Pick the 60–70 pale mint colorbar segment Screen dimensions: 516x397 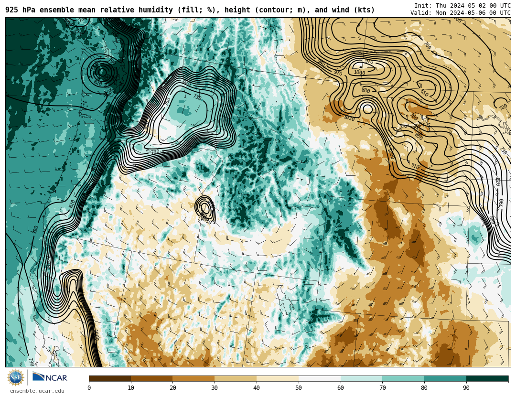tap(361, 378)
